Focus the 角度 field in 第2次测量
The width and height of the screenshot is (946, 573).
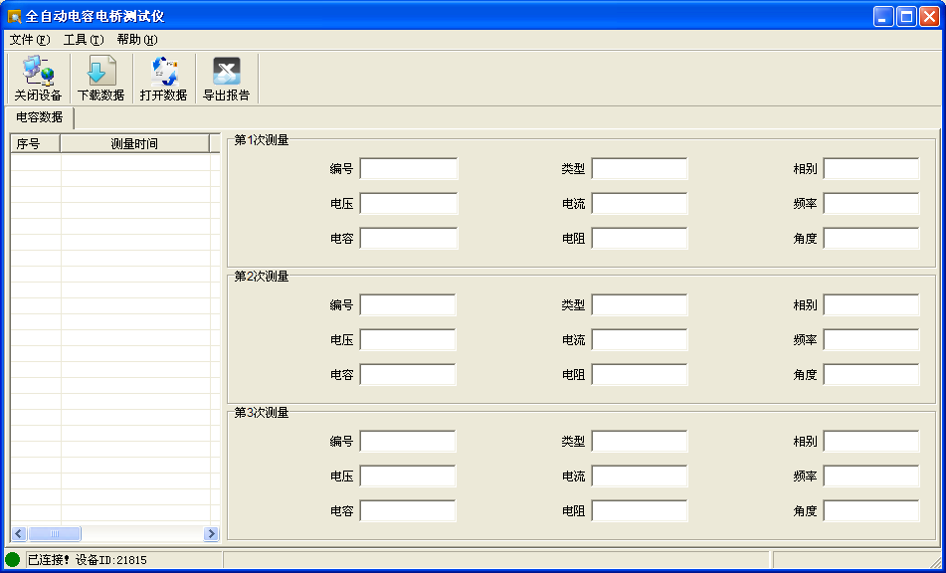pyautogui.click(x=871, y=375)
